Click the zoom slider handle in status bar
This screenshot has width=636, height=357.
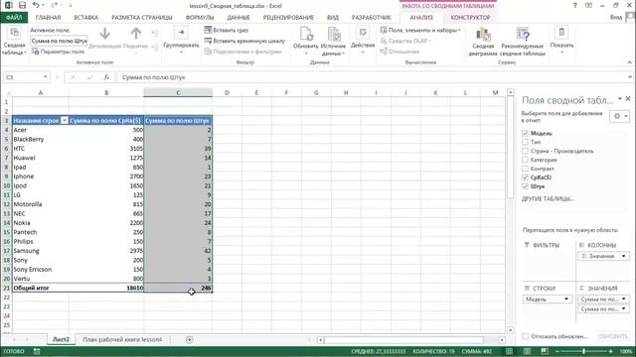[583, 351]
